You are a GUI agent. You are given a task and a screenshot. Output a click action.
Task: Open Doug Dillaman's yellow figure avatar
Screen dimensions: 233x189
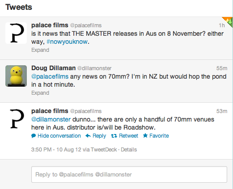(x=16, y=76)
